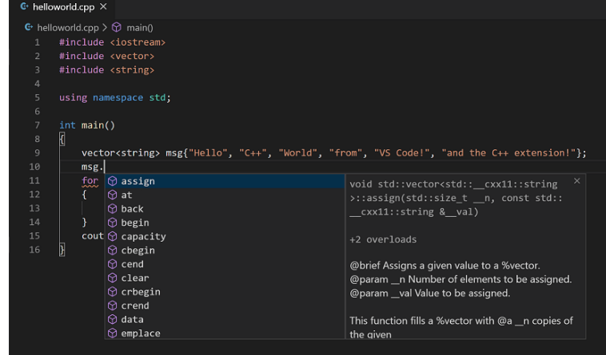The height and width of the screenshot is (355, 606).
Task: Click the cube icon next to emplace
Action: click(113, 333)
